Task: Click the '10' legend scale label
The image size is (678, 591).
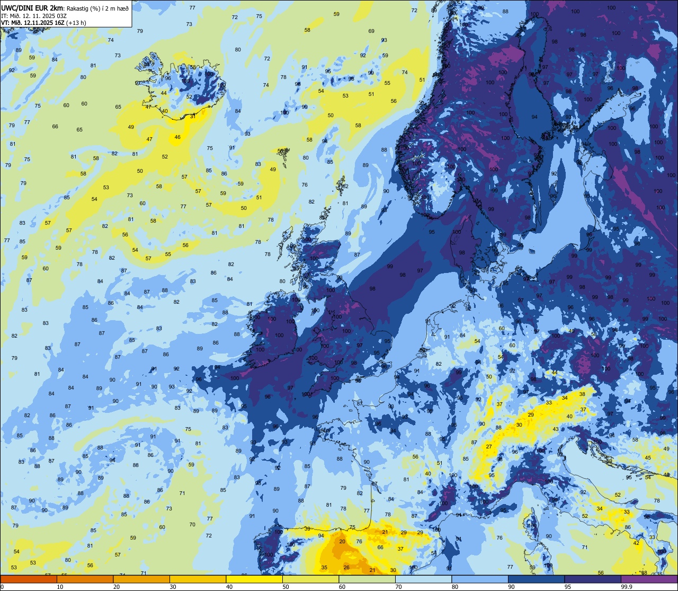Action: pyautogui.click(x=60, y=587)
